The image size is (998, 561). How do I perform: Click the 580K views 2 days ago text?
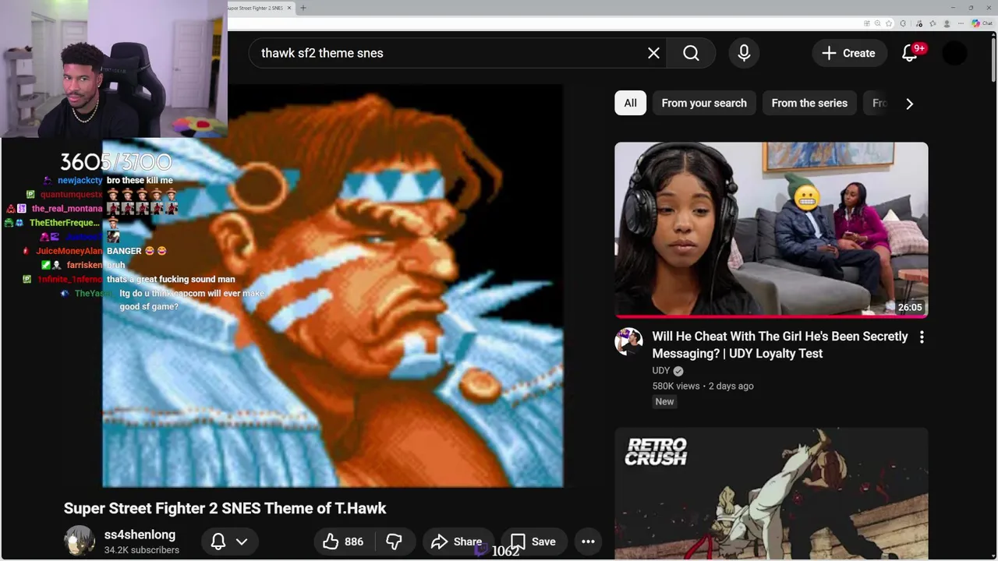click(x=702, y=386)
